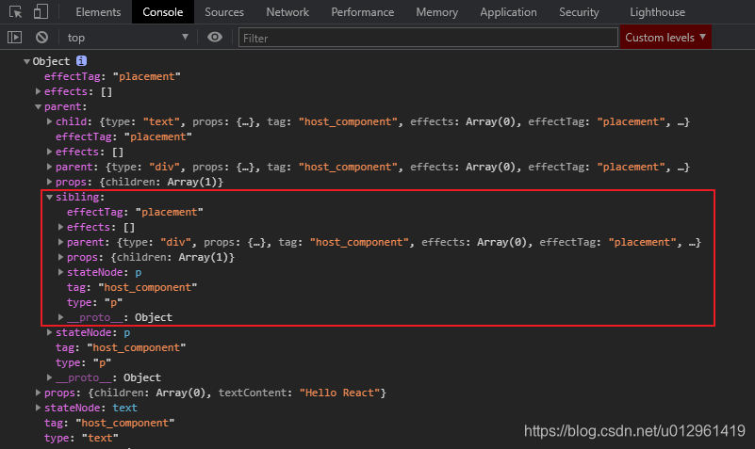Open the Custom levels dropdown
The image size is (755, 449).
click(x=665, y=38)
